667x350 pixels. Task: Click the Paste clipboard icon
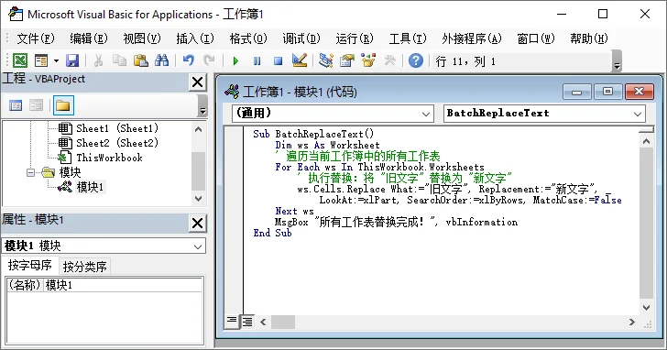(x=140, y=60)
